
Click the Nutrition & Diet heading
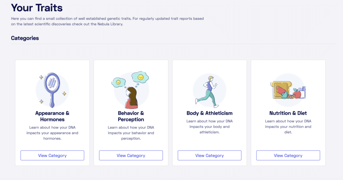(x=288, y=113)
